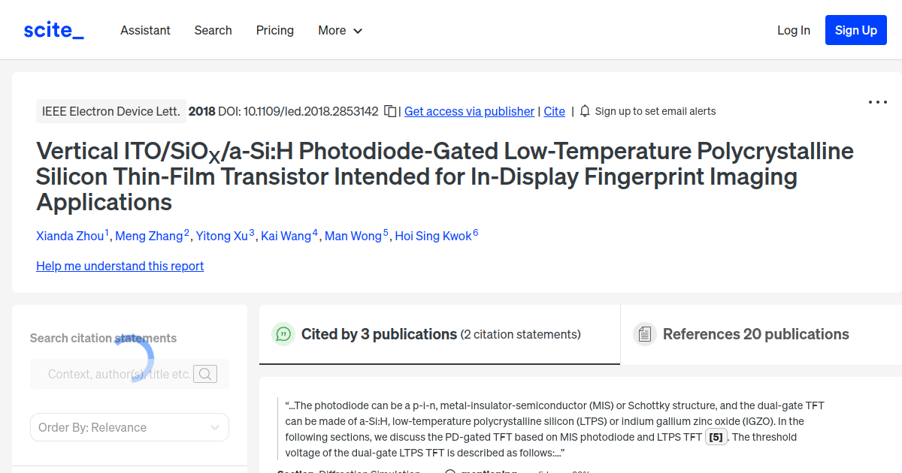Open Help me understand this report
Image resolution: width=902 pixels, height=473 pixels.
120,266
